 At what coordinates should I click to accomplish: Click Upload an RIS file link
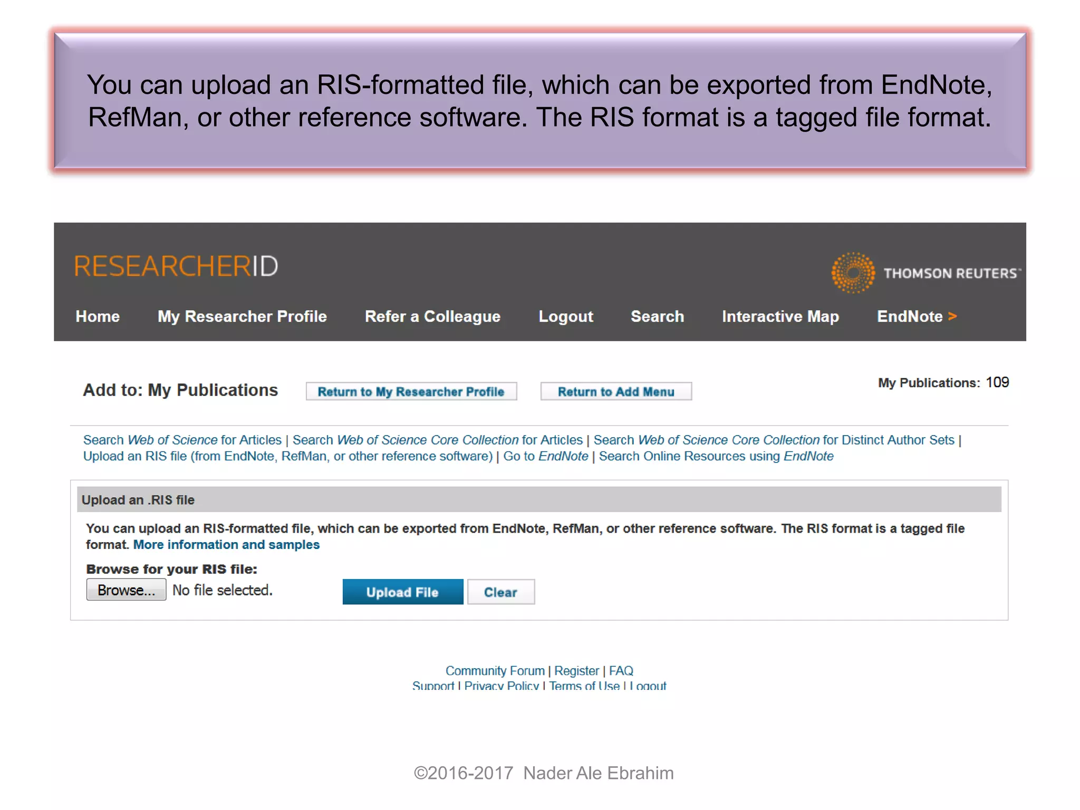click(288, 456)
